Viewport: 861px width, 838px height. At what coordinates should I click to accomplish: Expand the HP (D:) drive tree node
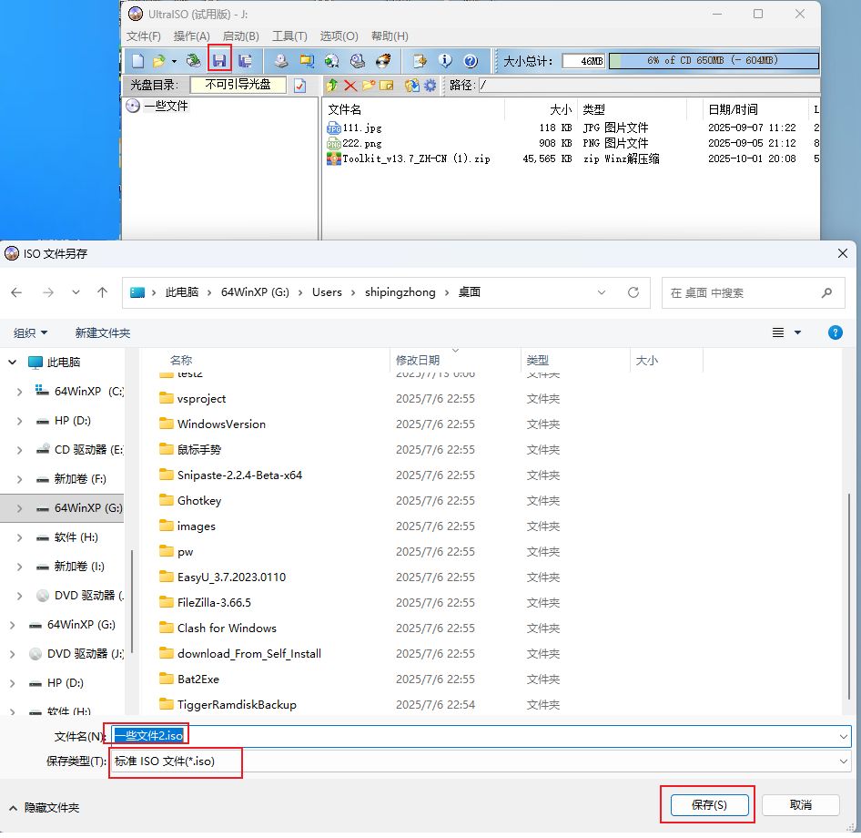coord(20,421)
